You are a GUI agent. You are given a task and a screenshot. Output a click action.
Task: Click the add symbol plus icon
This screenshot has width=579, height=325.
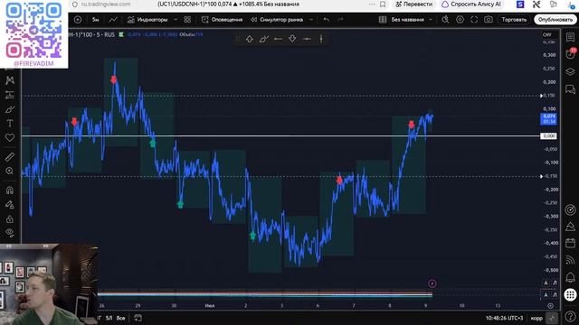[78, 20]
